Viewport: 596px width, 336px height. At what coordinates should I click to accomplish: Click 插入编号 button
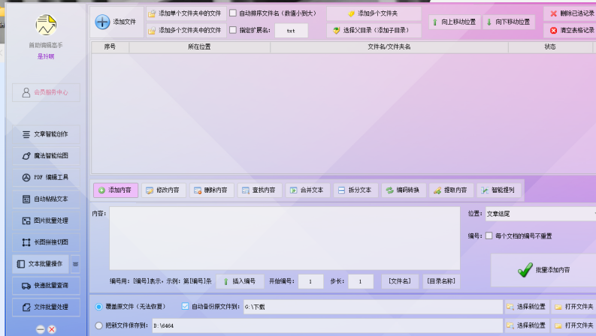(x=239, y=281)
